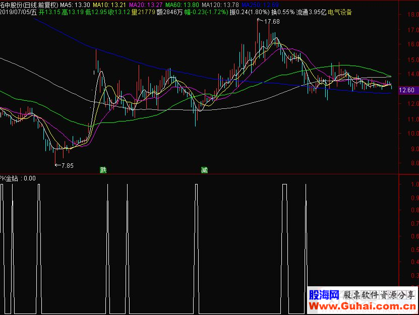Click the low price 低12.95
This screenshot has height=315, width=419.
pyautogui.click(x=96, y=12)
